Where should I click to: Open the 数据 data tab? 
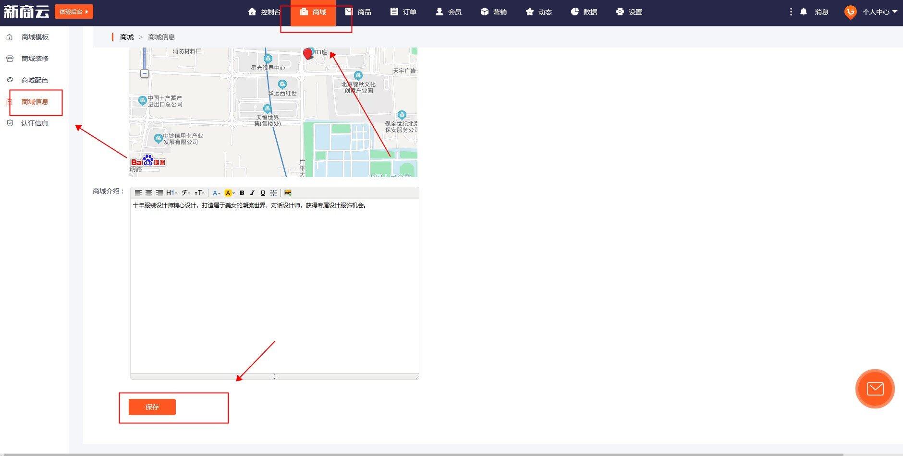584,12
